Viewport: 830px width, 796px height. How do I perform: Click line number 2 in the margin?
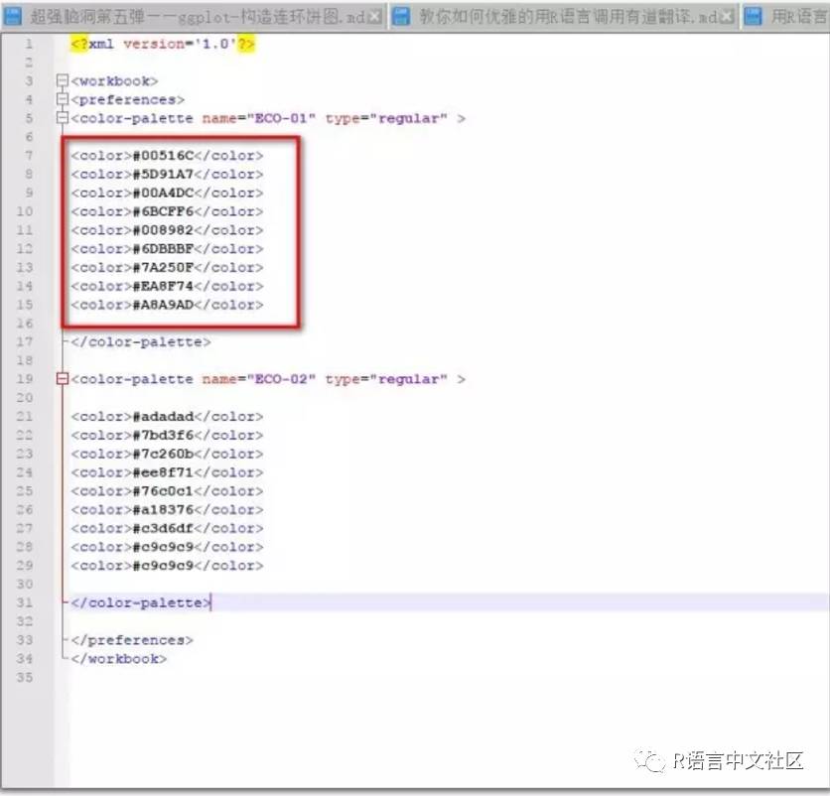[x=29, y=63]
